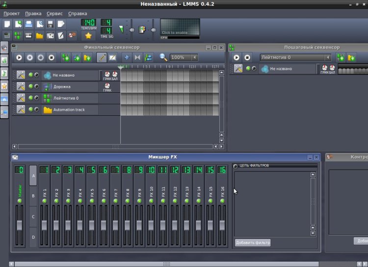Click FX 8 channel fader
The height and width of the screenshot is (267, 368).
127,225
